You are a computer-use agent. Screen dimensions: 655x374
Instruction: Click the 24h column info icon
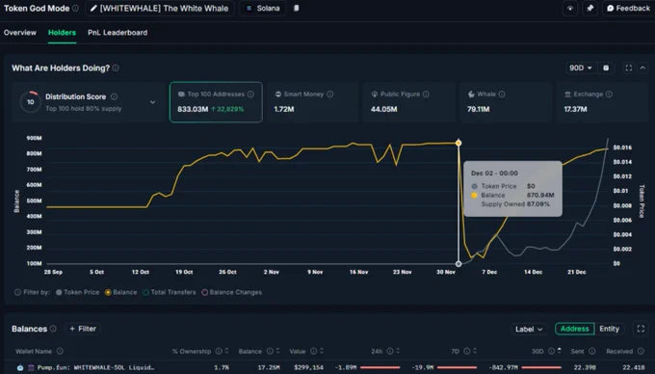390,351
